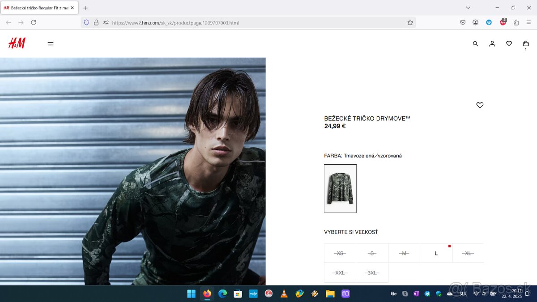Select the crossed-out size M option
The height and width of the screenshot is (302, 537).
[404, 253]
